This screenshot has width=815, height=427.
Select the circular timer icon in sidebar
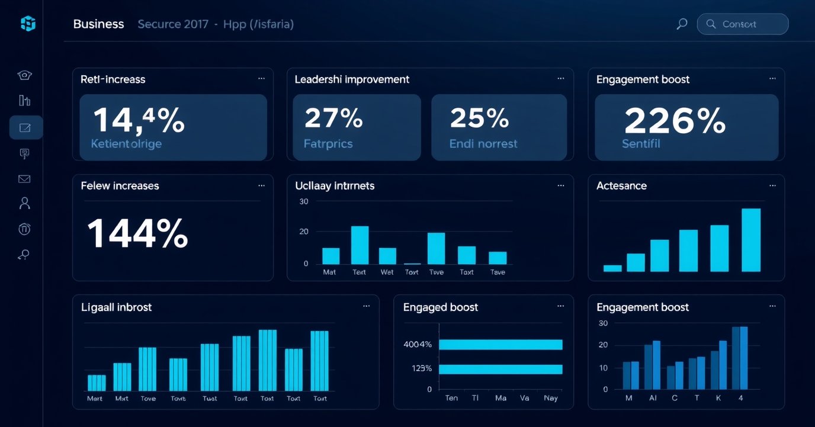coord(25,229)
